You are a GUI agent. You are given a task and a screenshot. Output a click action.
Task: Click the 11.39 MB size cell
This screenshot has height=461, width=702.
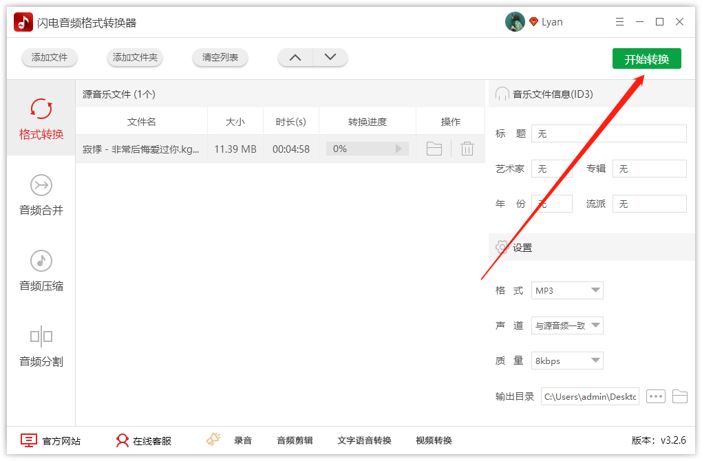point(235,149)
